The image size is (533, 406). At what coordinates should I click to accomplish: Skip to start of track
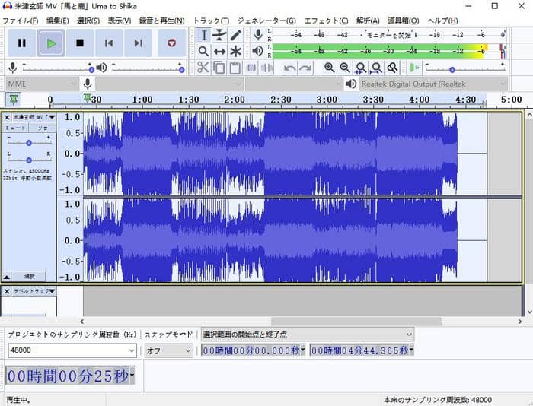point(109,43)
